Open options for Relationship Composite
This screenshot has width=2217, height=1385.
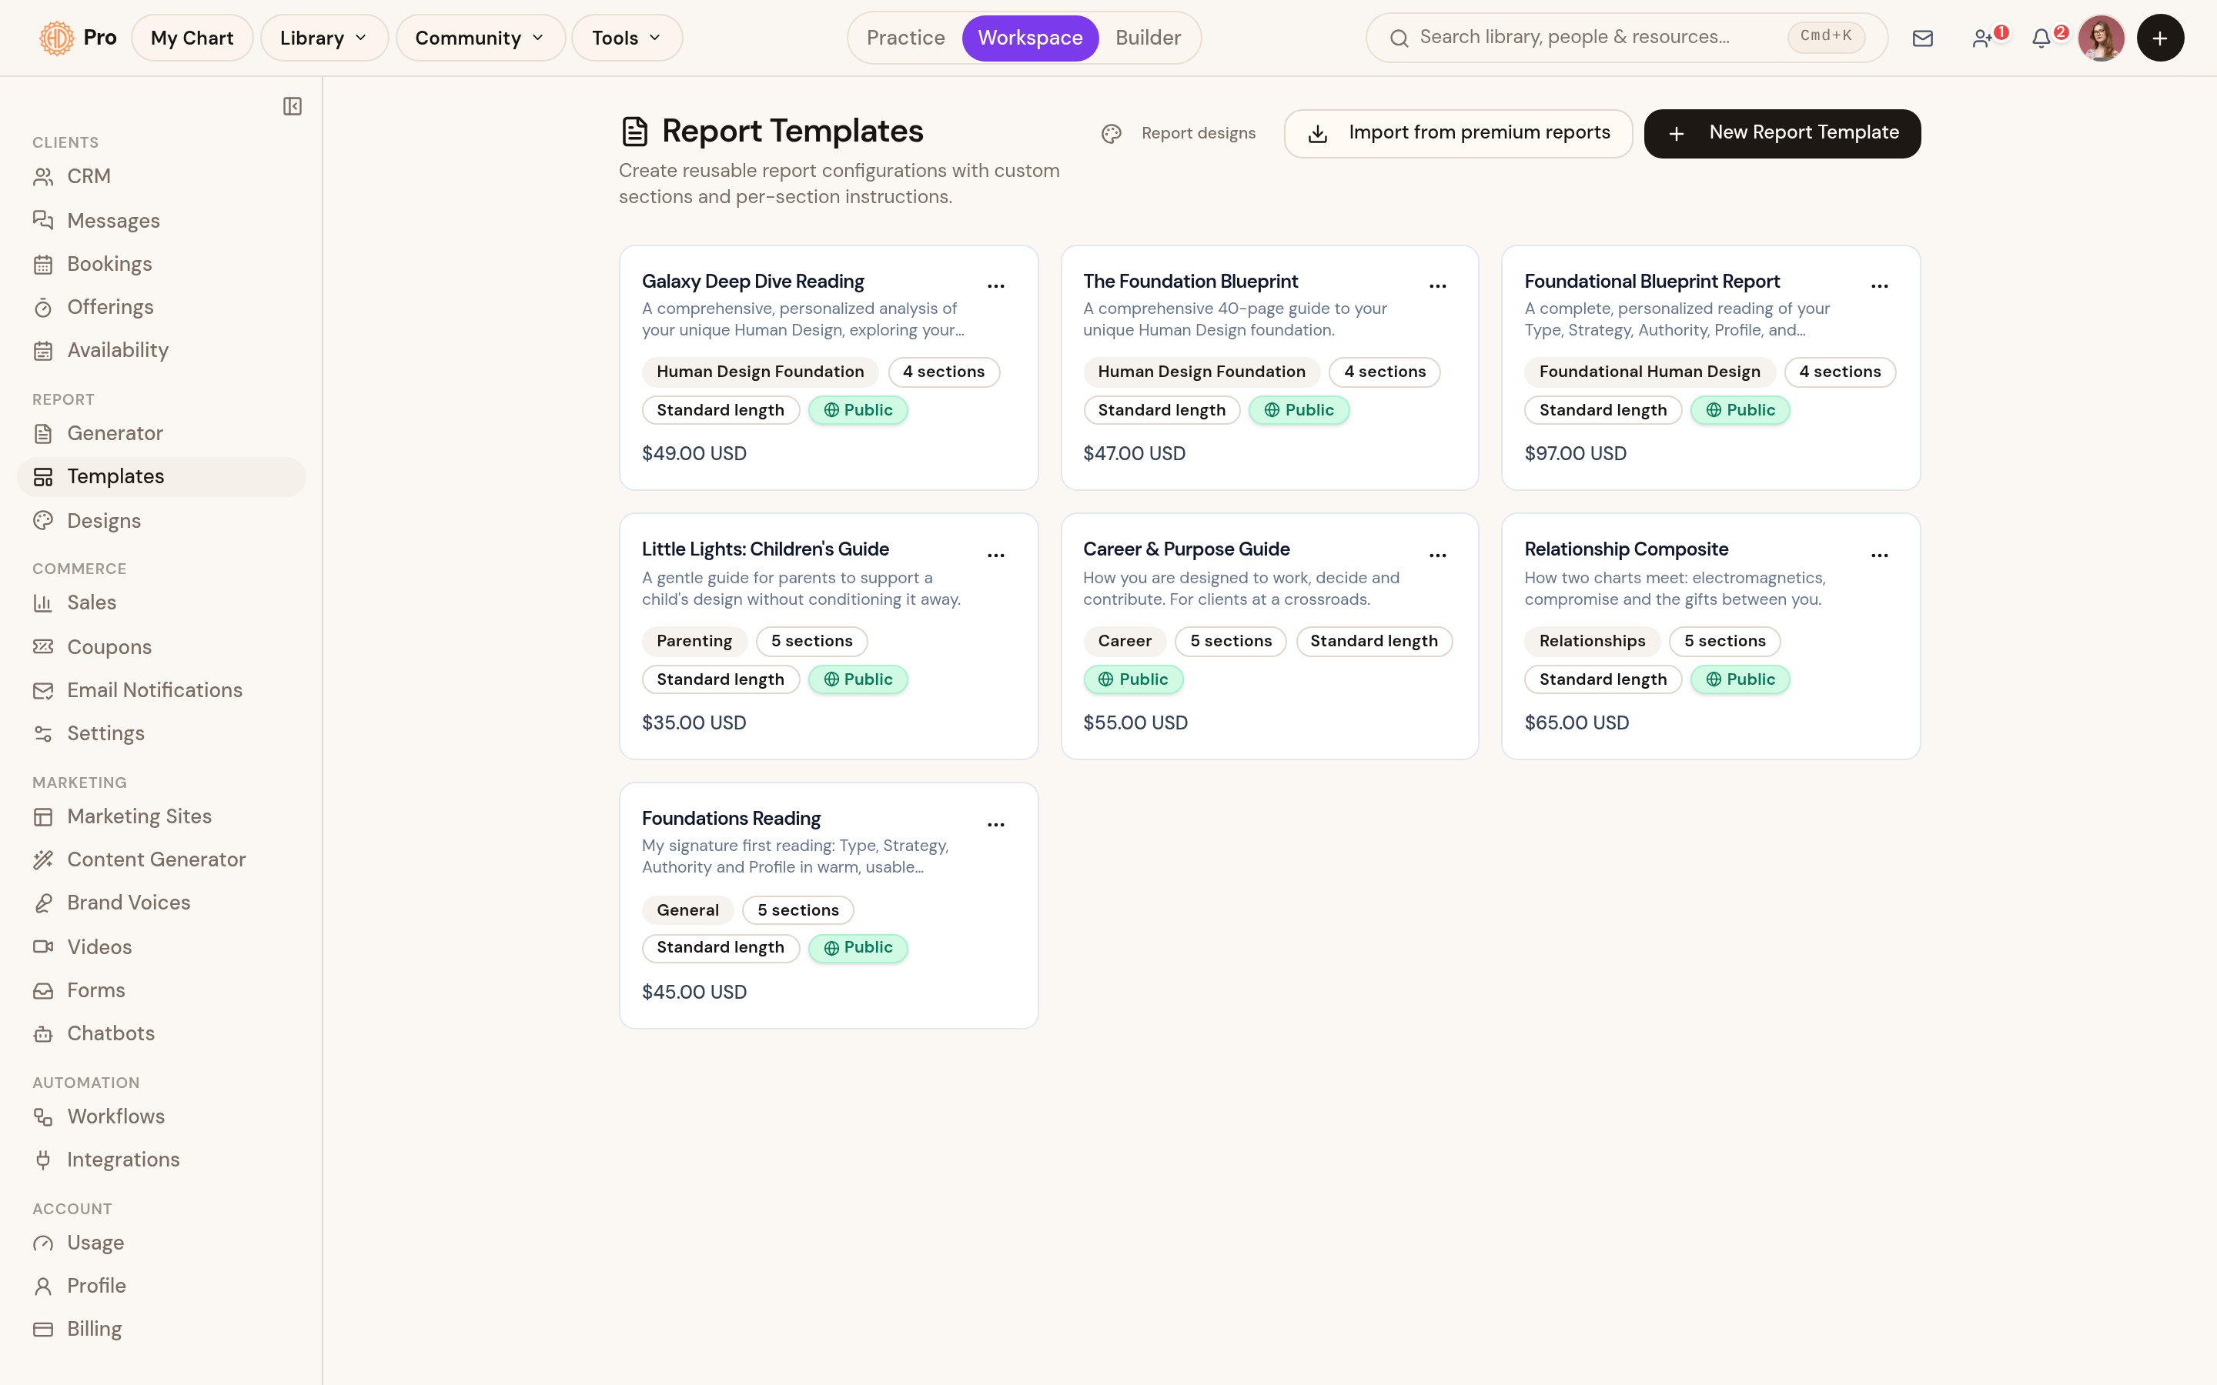click(1879, 555)
